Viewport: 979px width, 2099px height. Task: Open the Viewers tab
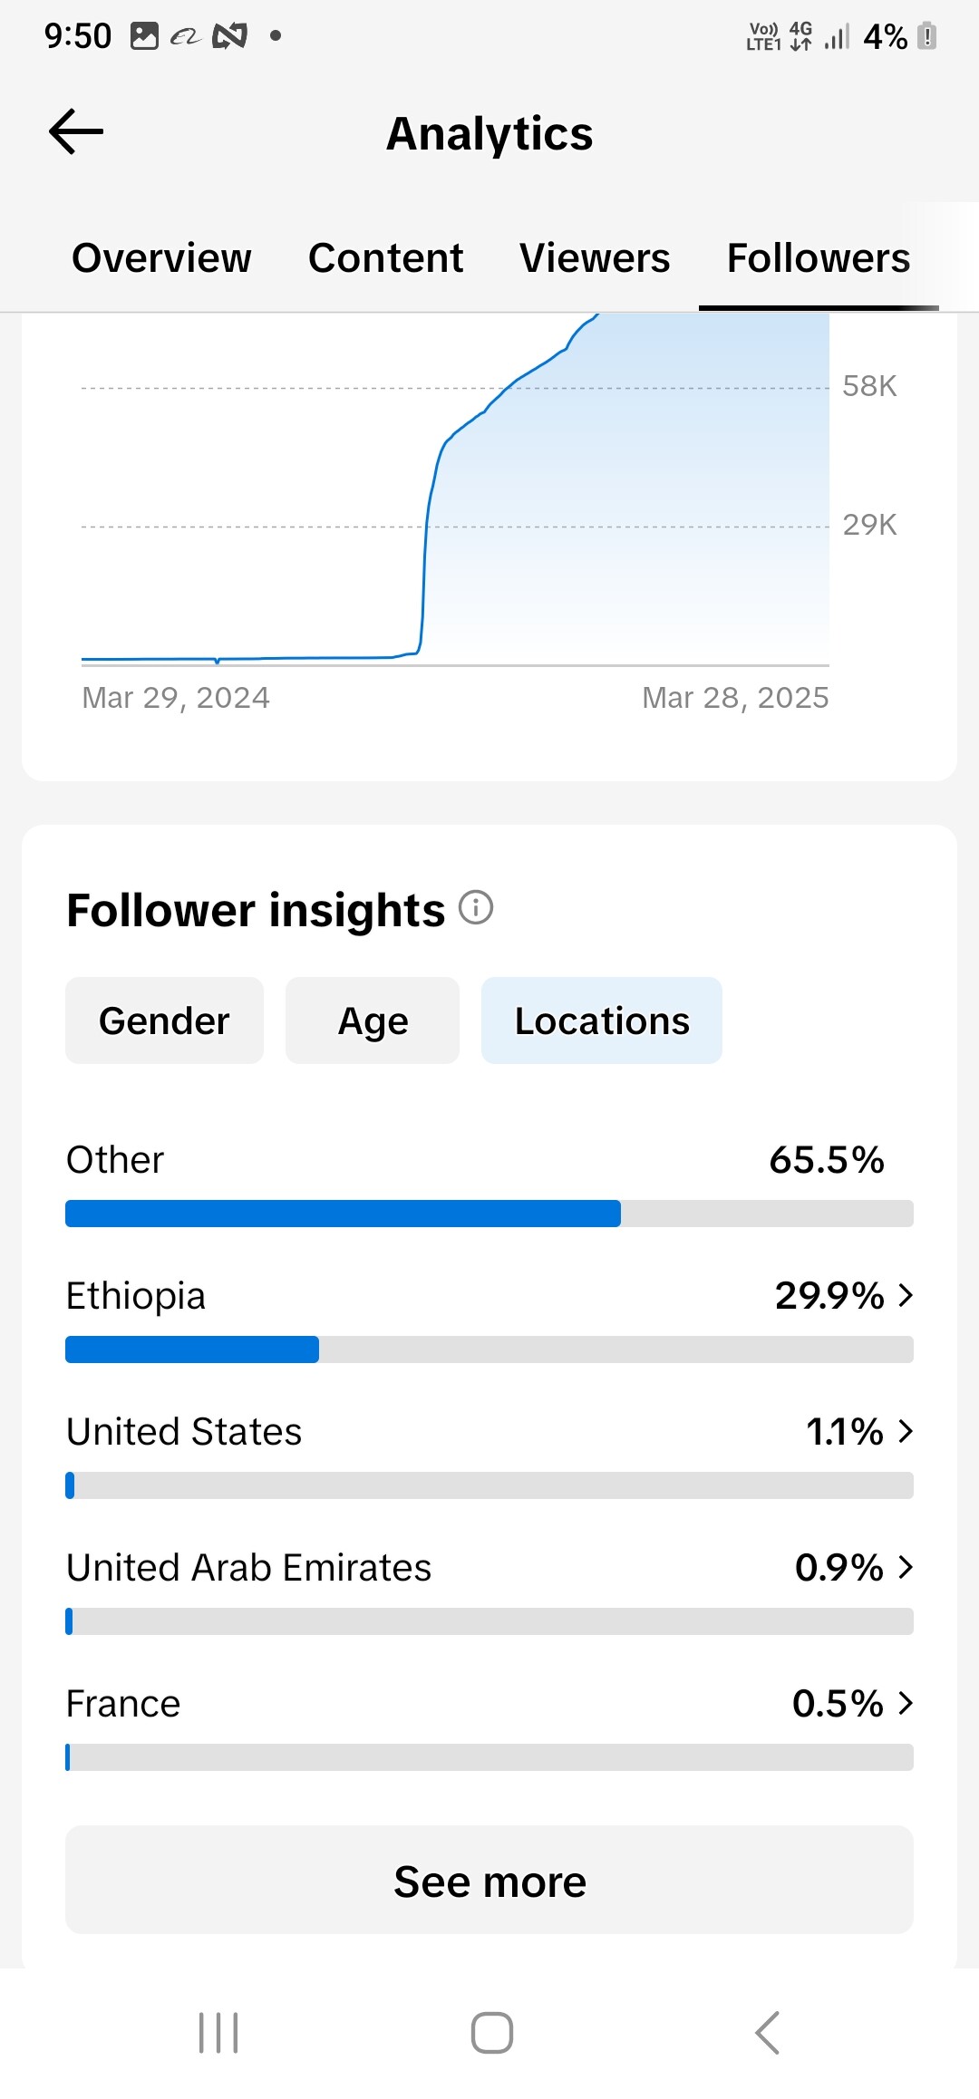(x=595, y=258)
